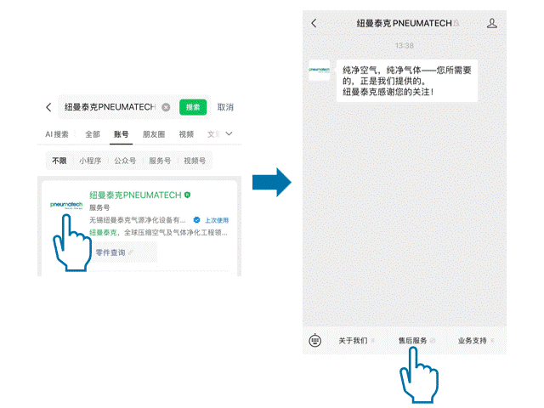Switch to keyboard input with the keyboard icon

pyautogui.click(x=315, y=341)
